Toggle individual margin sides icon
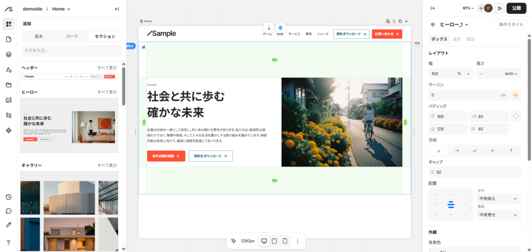The image size is (532, 252). coord(516,95)
